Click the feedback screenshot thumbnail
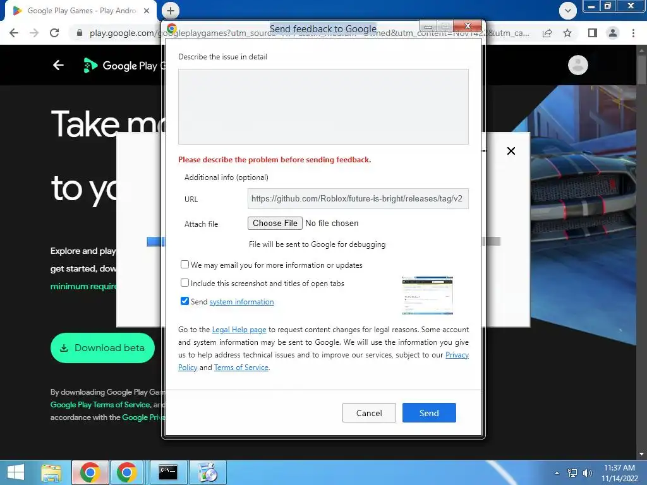Screen dimensions: 647x485 pos(428,296)
